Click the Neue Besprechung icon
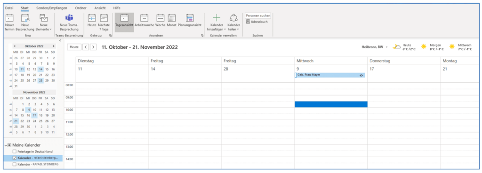The image size is (482, 173). point(25,18)
